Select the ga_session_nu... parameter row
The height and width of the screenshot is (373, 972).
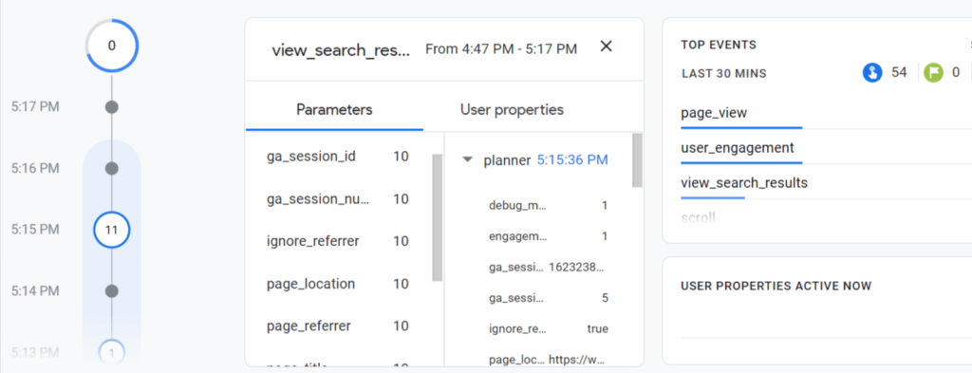[338, 199]
